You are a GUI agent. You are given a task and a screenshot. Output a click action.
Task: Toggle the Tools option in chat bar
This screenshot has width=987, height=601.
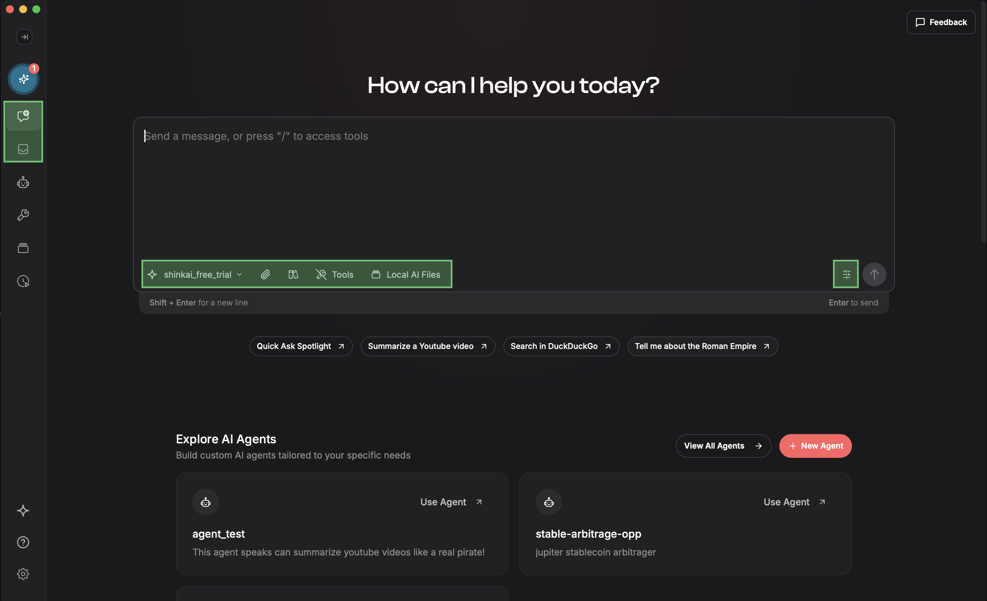335,274
